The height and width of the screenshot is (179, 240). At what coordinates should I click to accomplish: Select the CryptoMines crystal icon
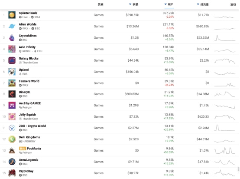pyautogui.click(x=12, y=38)
